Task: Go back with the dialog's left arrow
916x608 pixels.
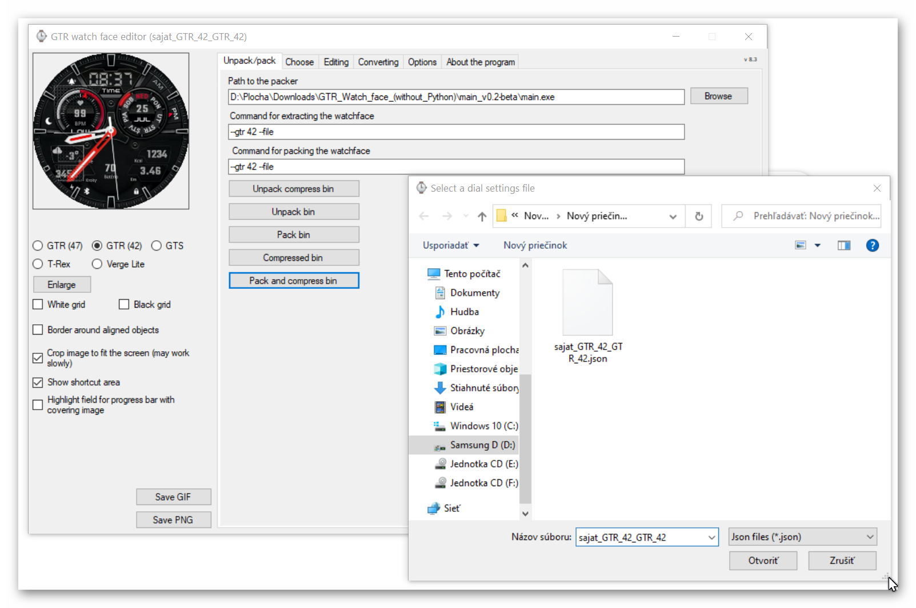Action: coord(423,216)
